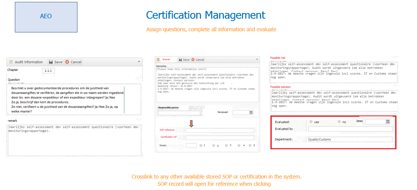
Task: Mark Evaluated as yes
Action: 311,122
